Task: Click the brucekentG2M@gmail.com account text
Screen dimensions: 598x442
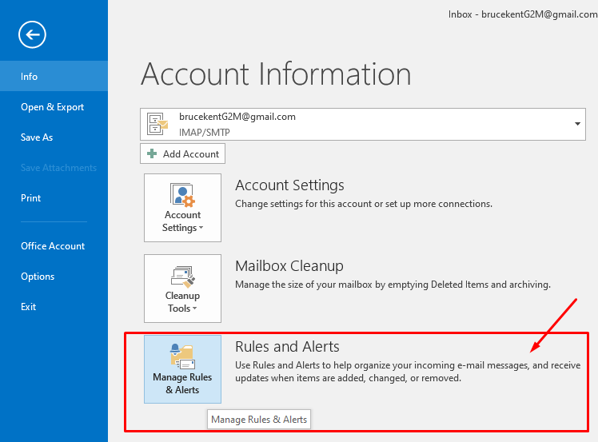Action: tap(237, 117)
